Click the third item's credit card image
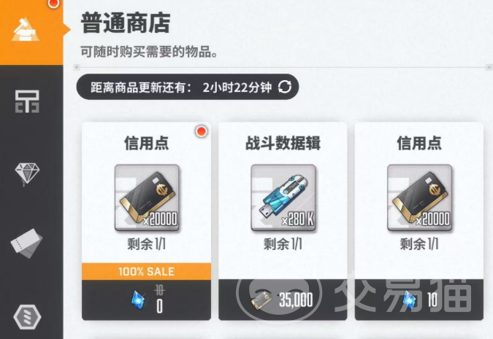Viewport: 493px width, 339px height. [419, 198]
